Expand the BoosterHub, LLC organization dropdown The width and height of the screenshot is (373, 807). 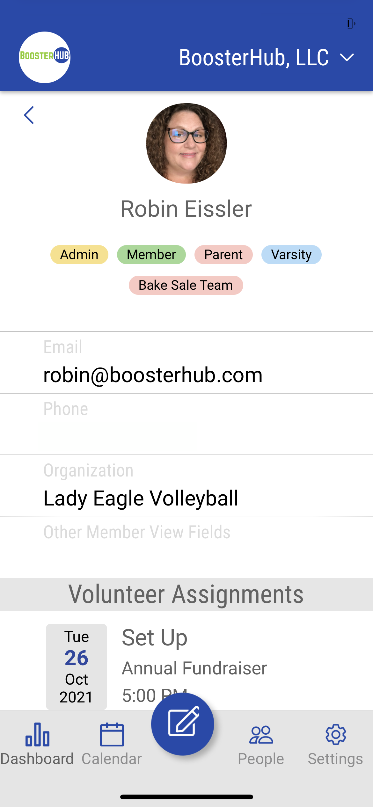(347, 57)
